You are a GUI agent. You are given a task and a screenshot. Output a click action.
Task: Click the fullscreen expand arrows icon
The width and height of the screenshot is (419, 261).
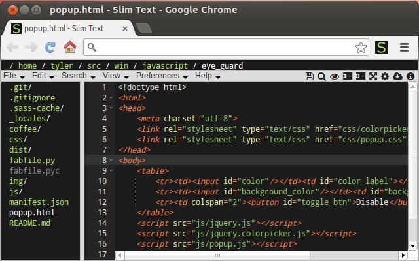(373, 76)
